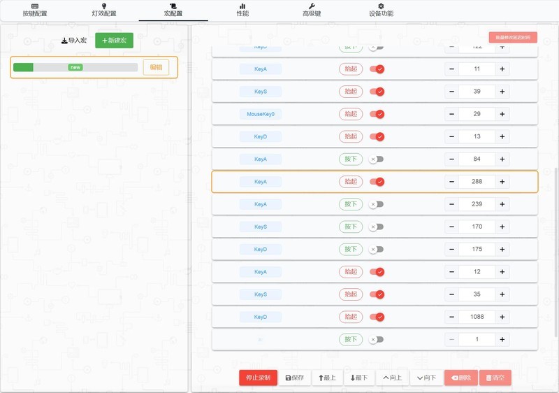559x393 pixels.
Task: Click the delay input showing 1088
Action: coord(477,317)
